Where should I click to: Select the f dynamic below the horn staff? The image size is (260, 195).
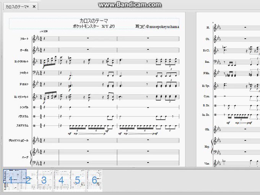[70, 90]
